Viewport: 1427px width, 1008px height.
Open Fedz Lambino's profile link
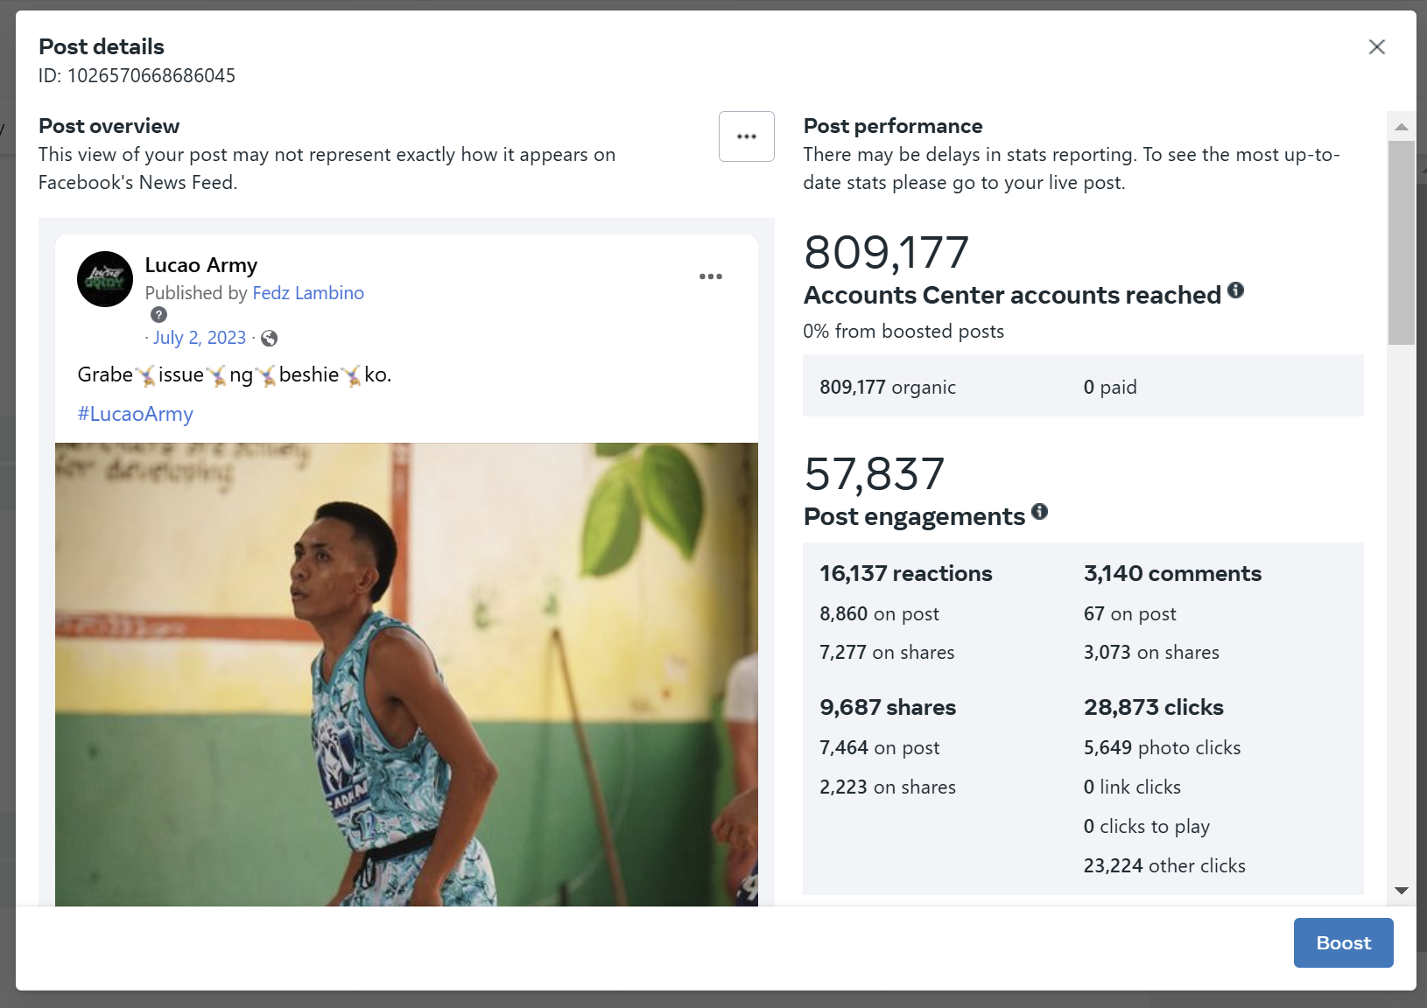pos(308,293)
